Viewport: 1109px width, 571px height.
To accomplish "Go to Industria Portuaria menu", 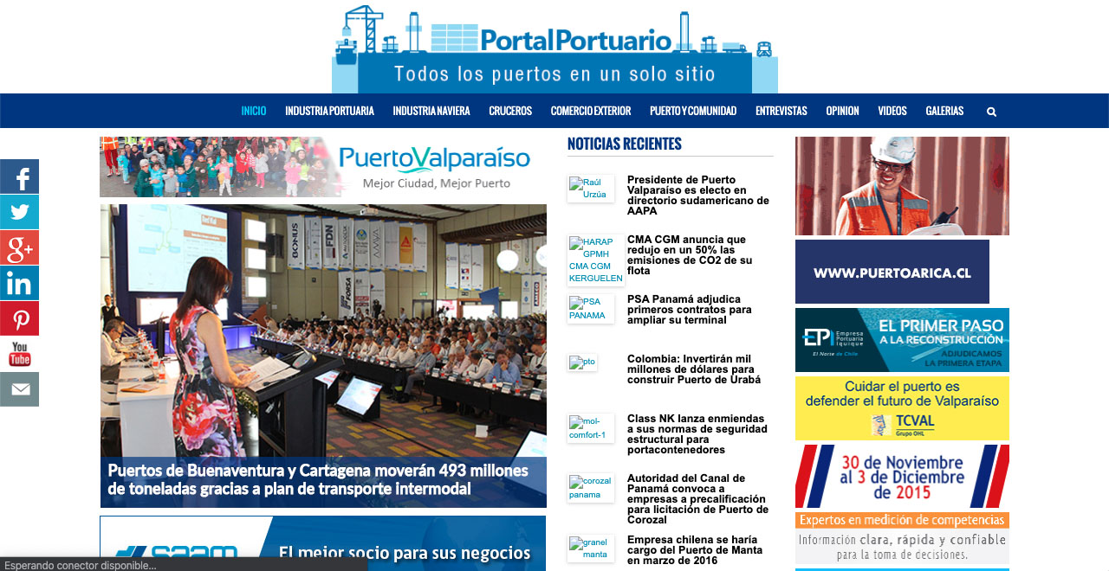I will [329, 111].
